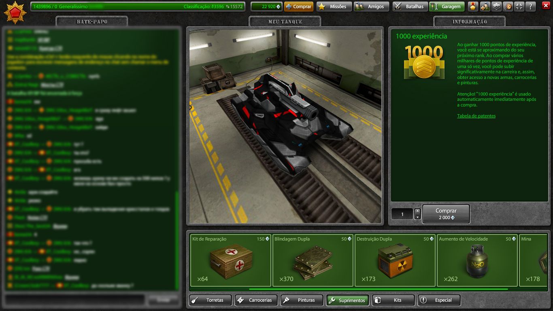Image resolution: width=553 pixels, height=311 pixels.
Task: Select the Mina supply item
Action: tap(533, 260)
